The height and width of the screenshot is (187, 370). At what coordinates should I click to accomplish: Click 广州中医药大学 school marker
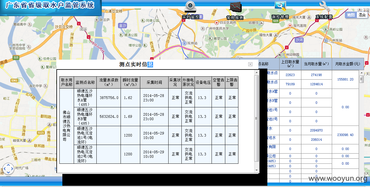point(203,29)
